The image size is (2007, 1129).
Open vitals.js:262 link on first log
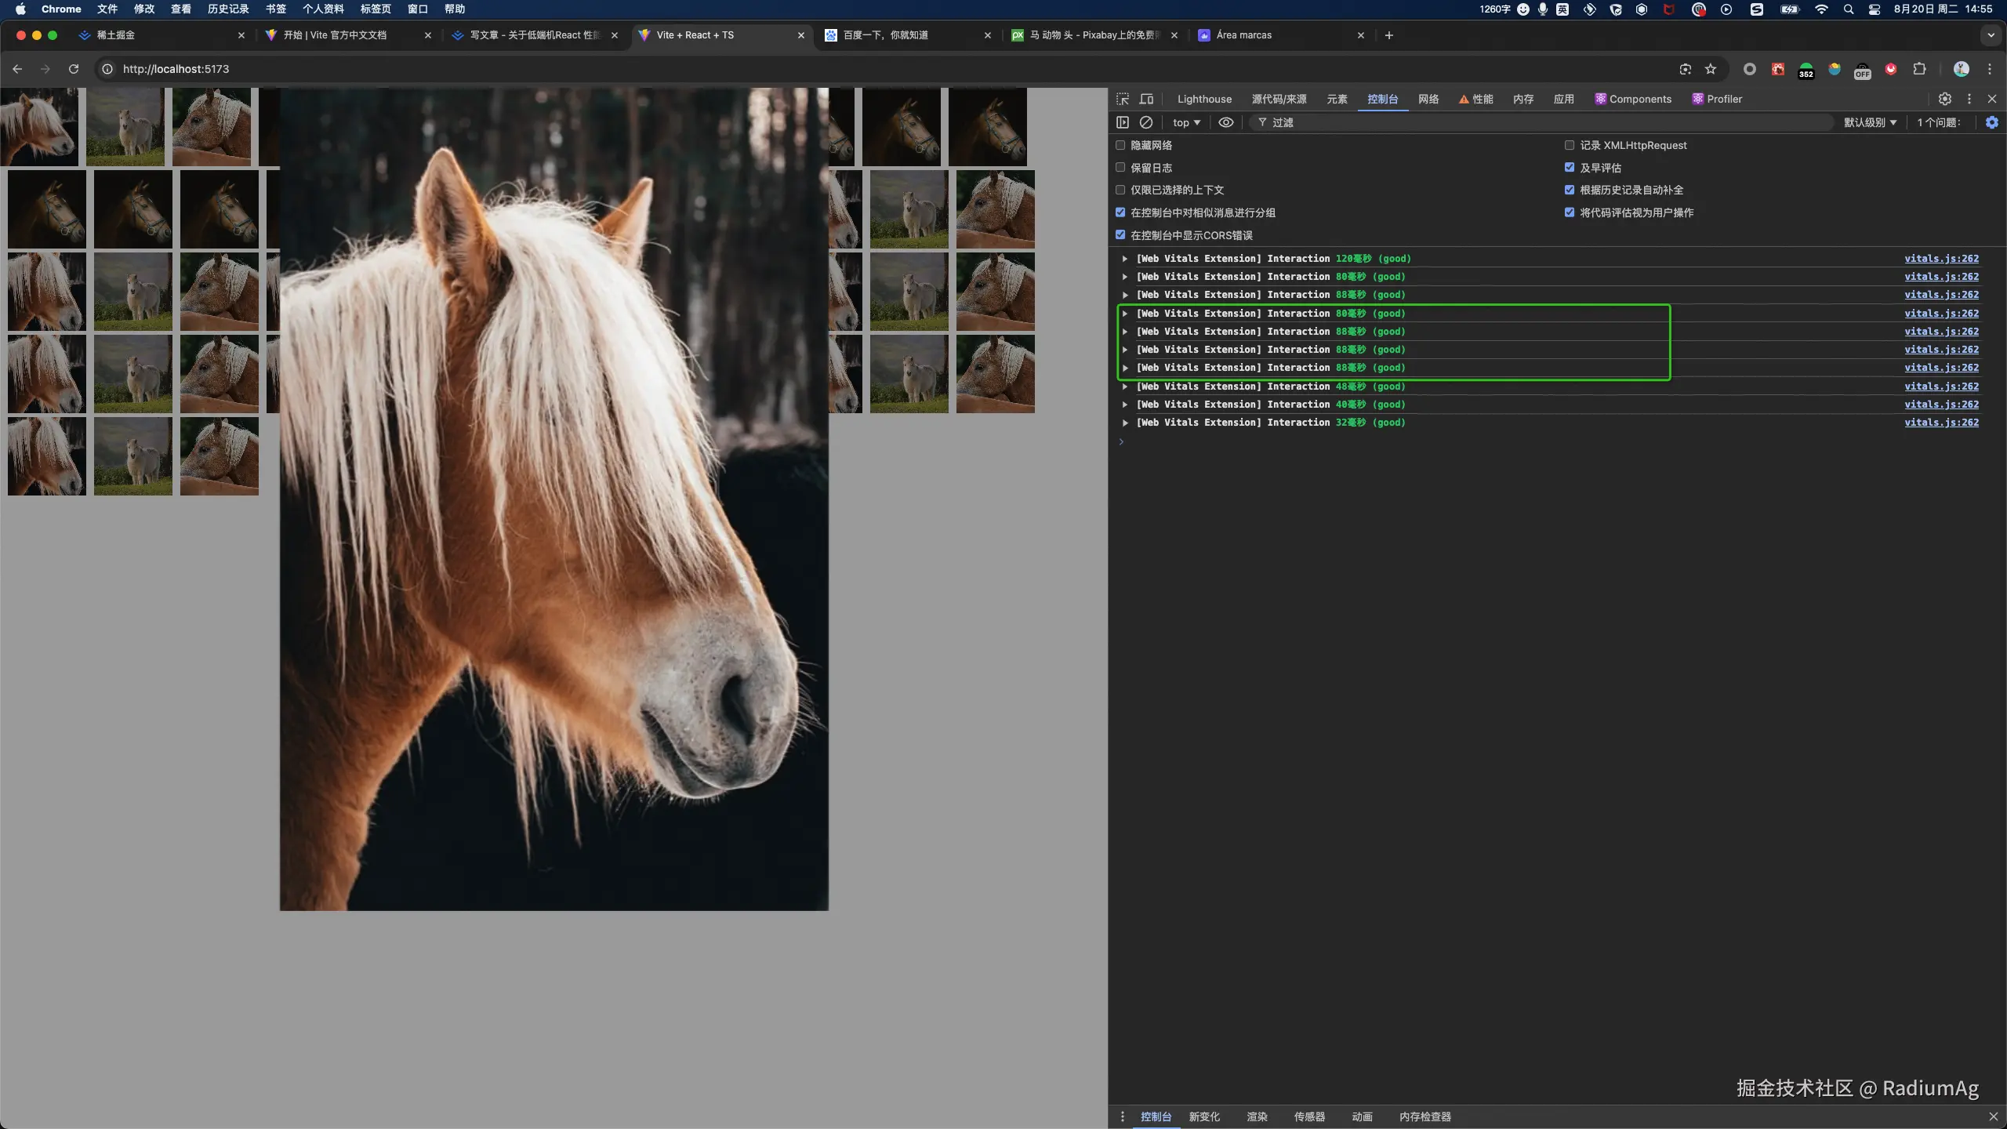[1941, 259]
